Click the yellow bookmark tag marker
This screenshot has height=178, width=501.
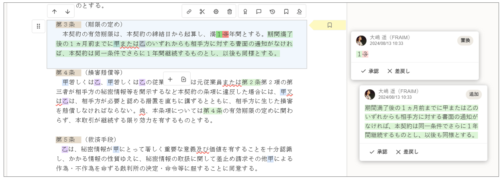point(330,25)
